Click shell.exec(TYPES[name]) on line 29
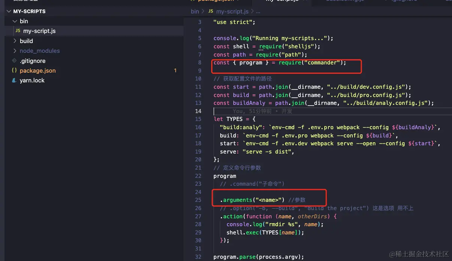 (x=265, y=233)
